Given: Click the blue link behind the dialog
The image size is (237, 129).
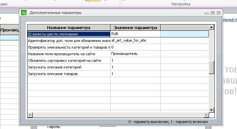Looking at the screenshot, I should pyautogui.click(x=230, y=20).
